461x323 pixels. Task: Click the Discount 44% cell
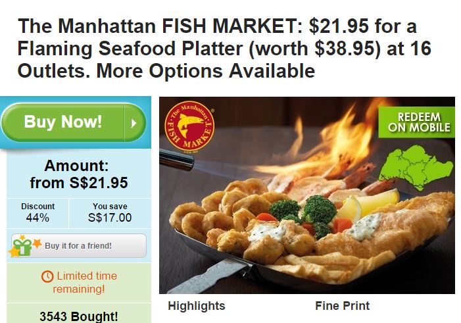coord(37,212)
